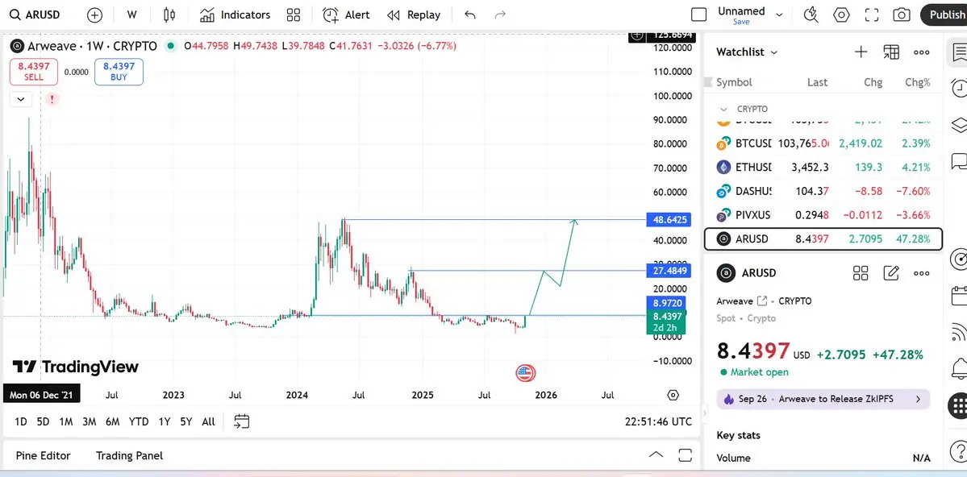This screenshot has height=477, width=967.
Task: Change the W weekly interval
Action: pos(132,15)
